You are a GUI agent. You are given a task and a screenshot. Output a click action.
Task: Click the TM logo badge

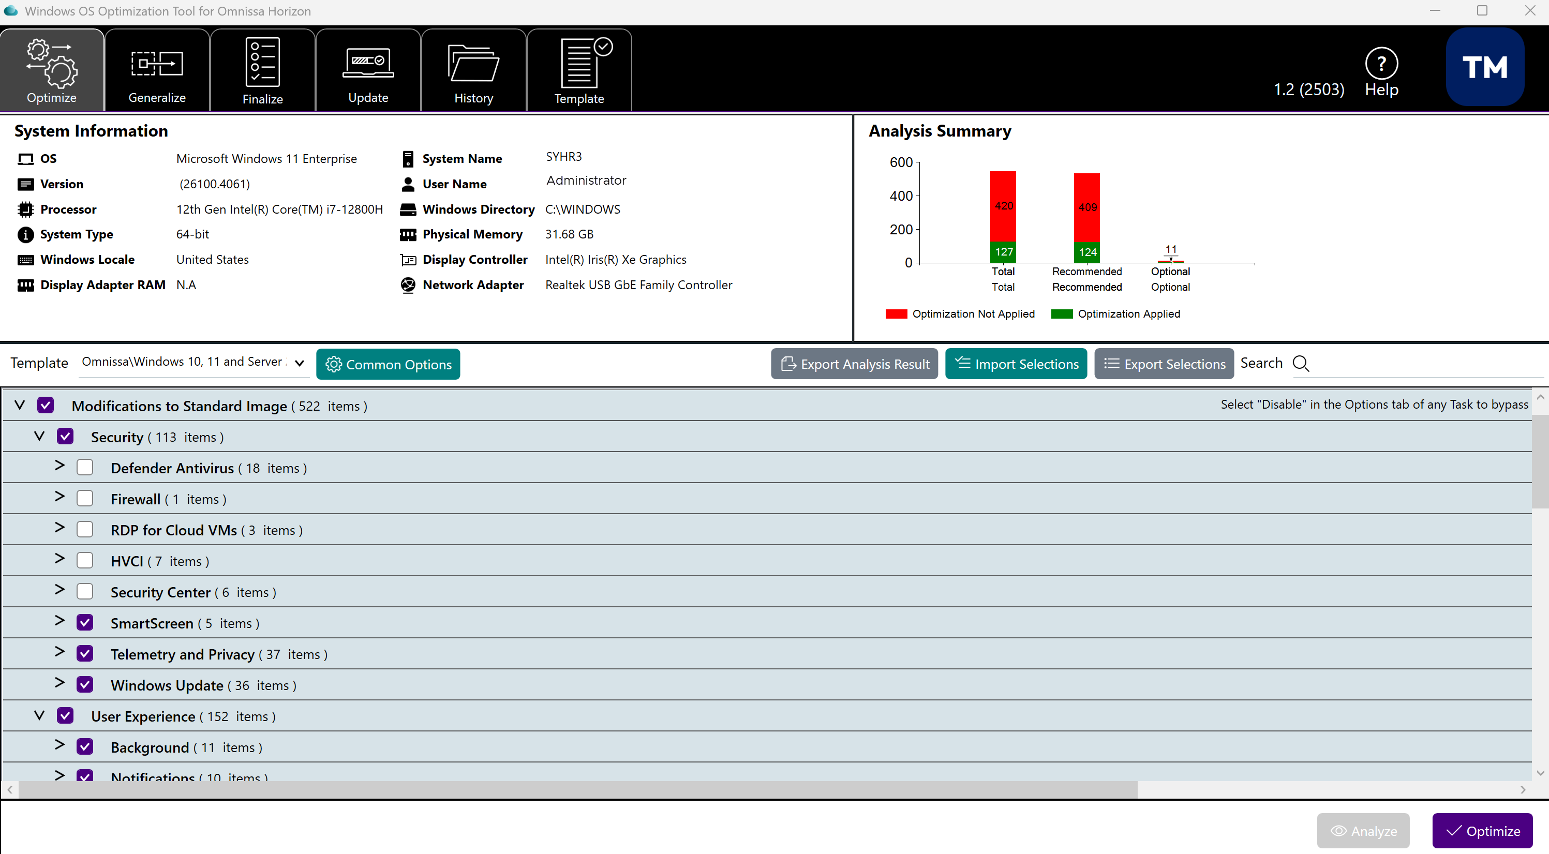pos(1485,67)
